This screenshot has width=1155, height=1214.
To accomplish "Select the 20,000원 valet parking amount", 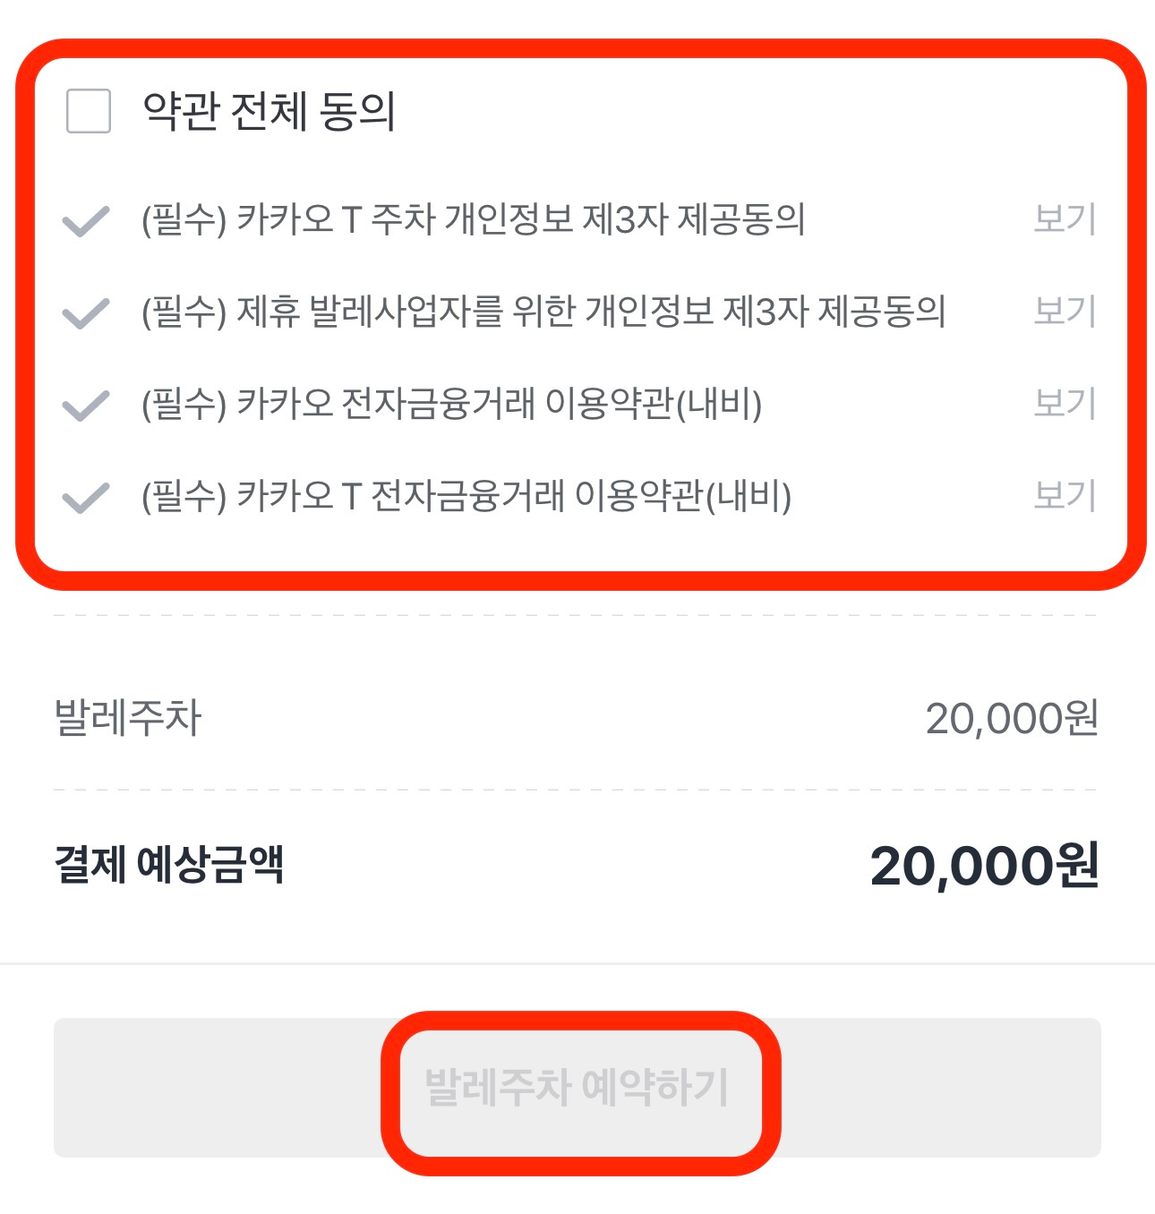I will click(x=1011, y=714).
